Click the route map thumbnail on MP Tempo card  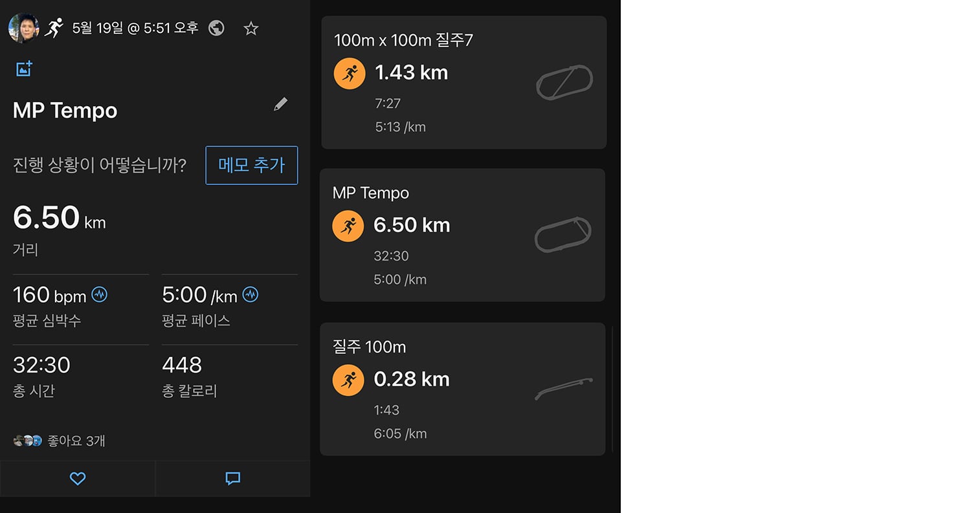point(563,235)
